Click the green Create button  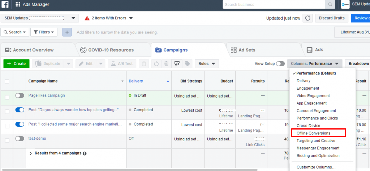(16, 63)
